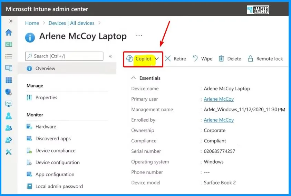Open Apps grid icon in sidebar
This screenshot has height=196, width=291.
(x=9, y=80)
